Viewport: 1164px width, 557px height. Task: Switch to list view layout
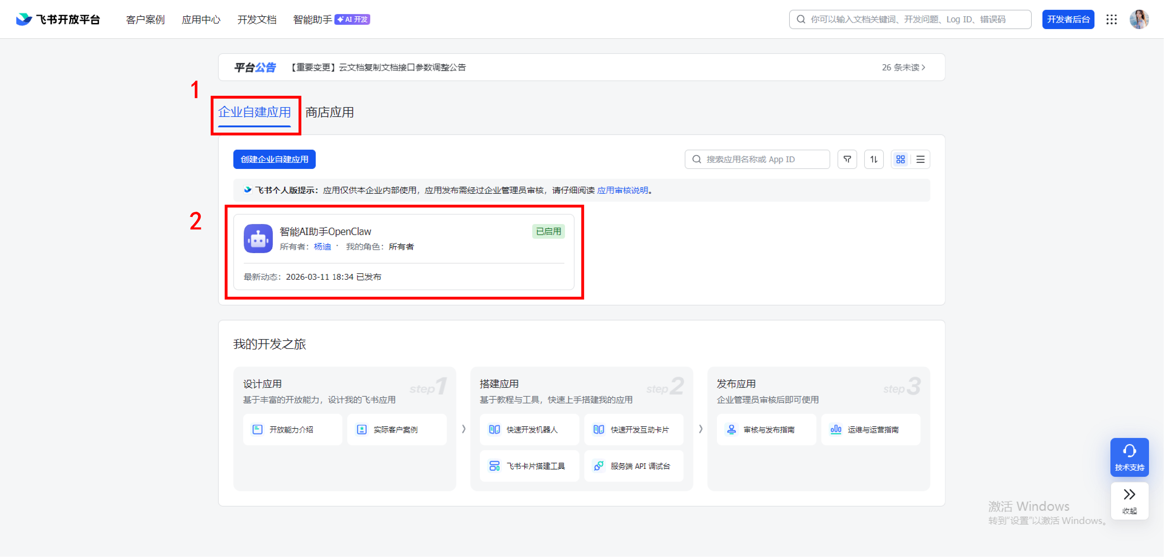(920, 159)
